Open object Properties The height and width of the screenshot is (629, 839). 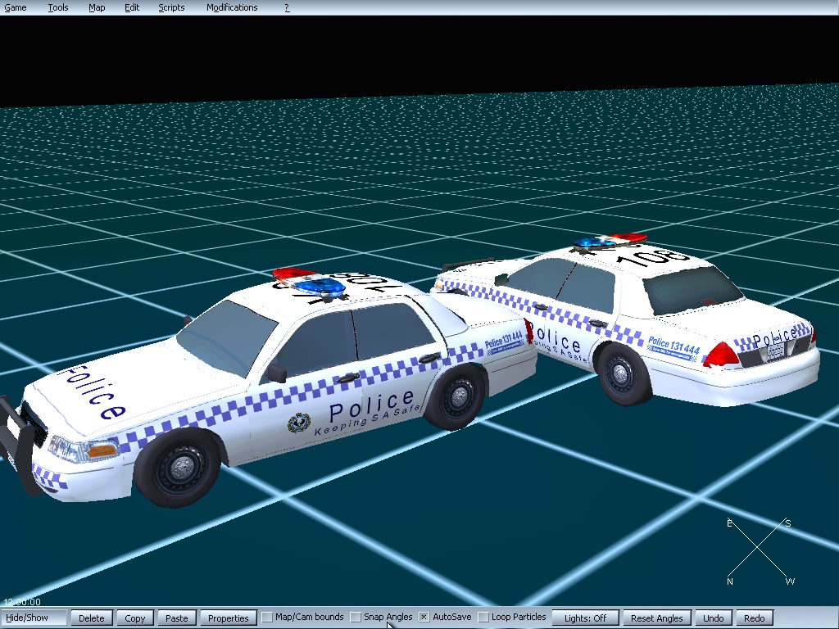tap(228, 618)
